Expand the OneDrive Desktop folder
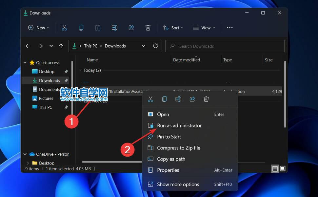The height and width of the screenshot is (197, 318). point(28,163)
